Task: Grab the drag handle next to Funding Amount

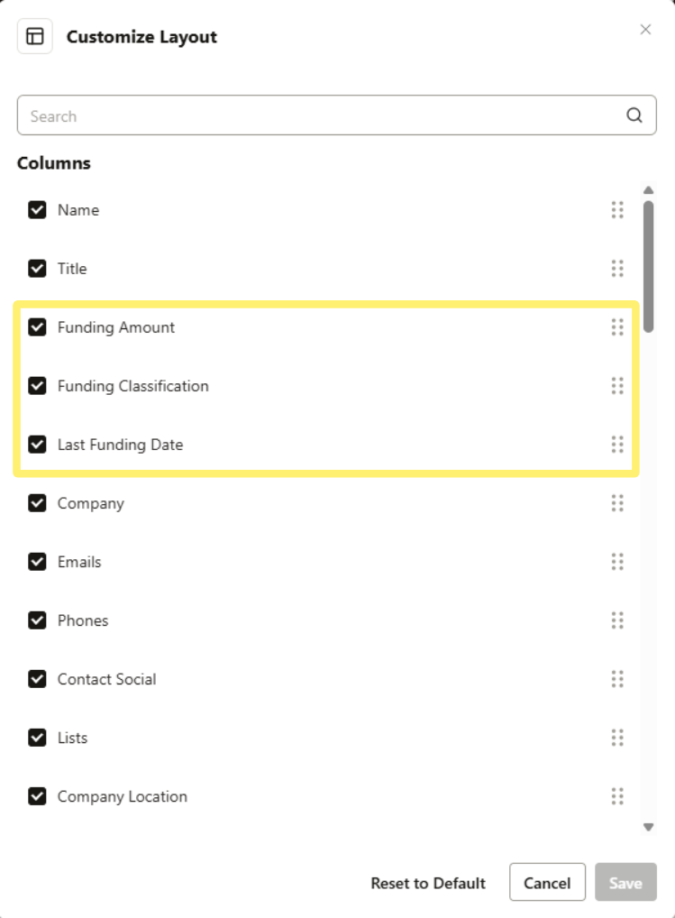Action: tap(618, 327)
